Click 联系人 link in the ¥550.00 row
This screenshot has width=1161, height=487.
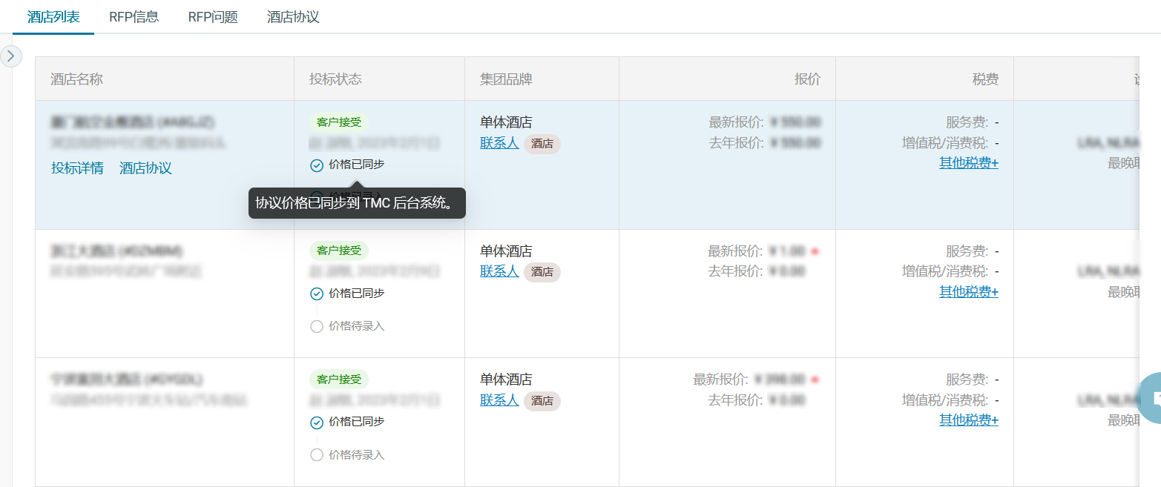(x=499, y=143)
